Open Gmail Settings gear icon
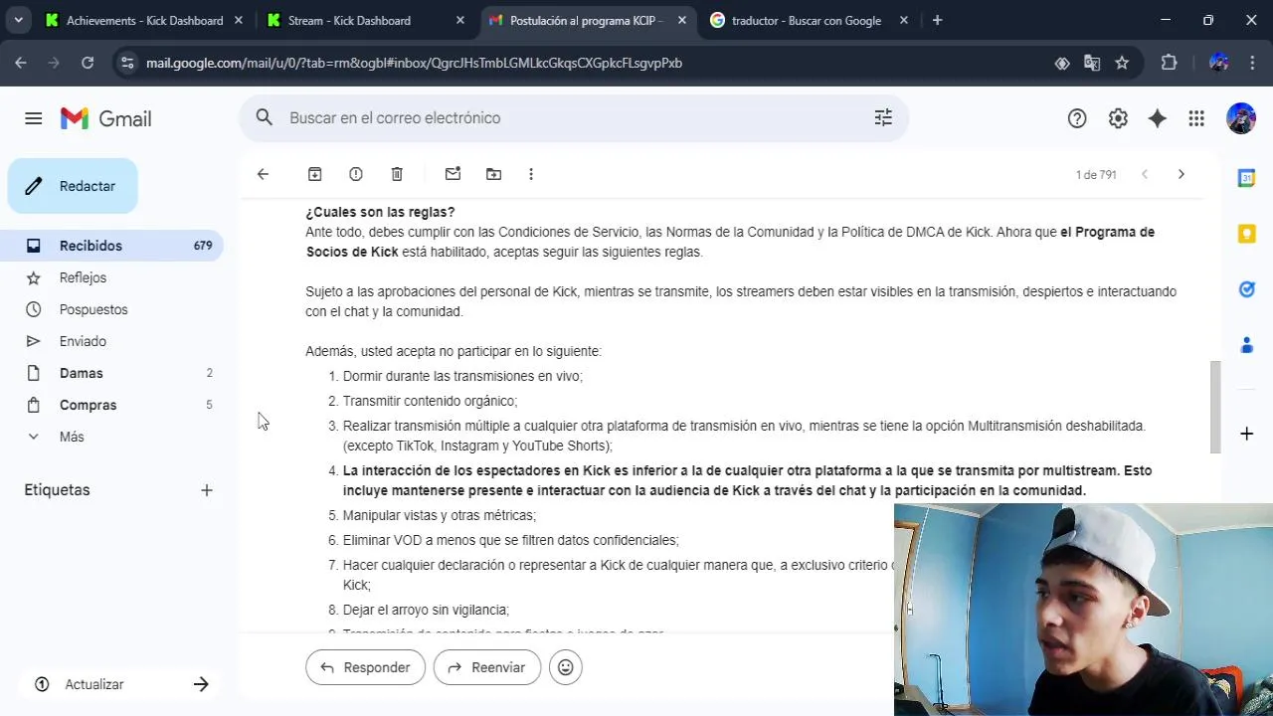1273x716 pixels. coord(1118,118)
